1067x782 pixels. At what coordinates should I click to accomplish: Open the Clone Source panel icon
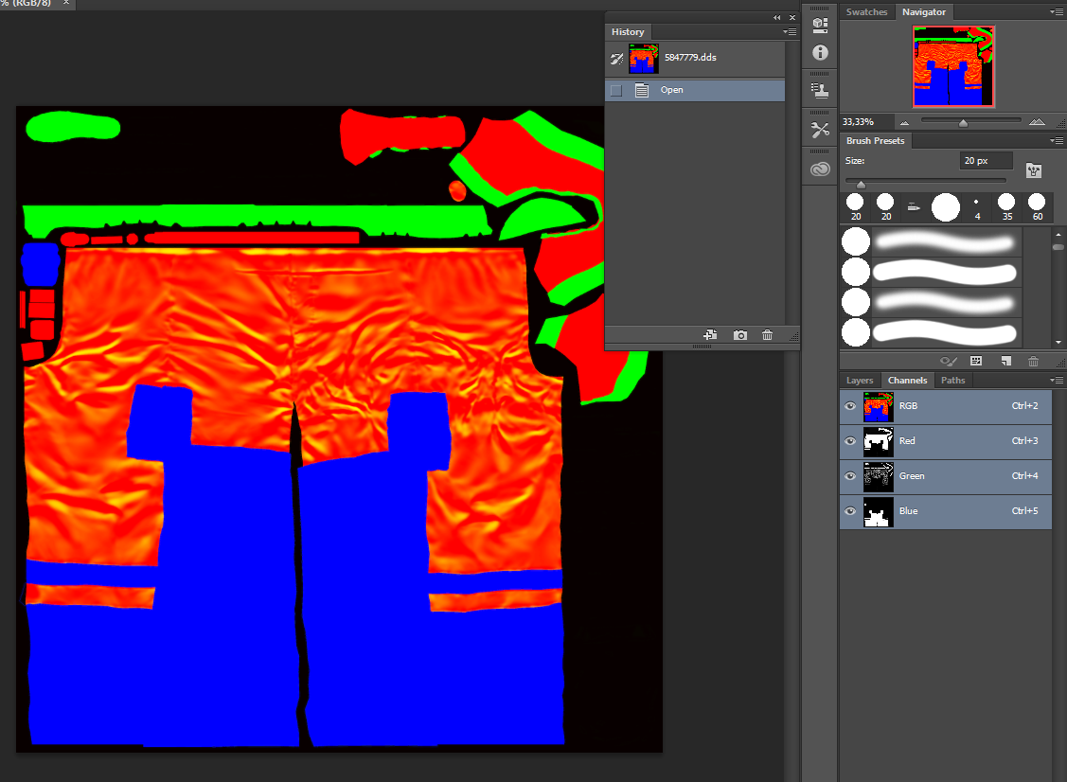[820, 91]
